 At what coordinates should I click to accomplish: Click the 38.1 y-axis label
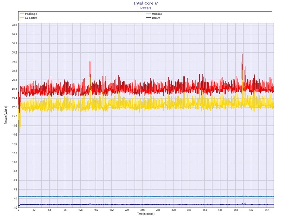(14, 34)
